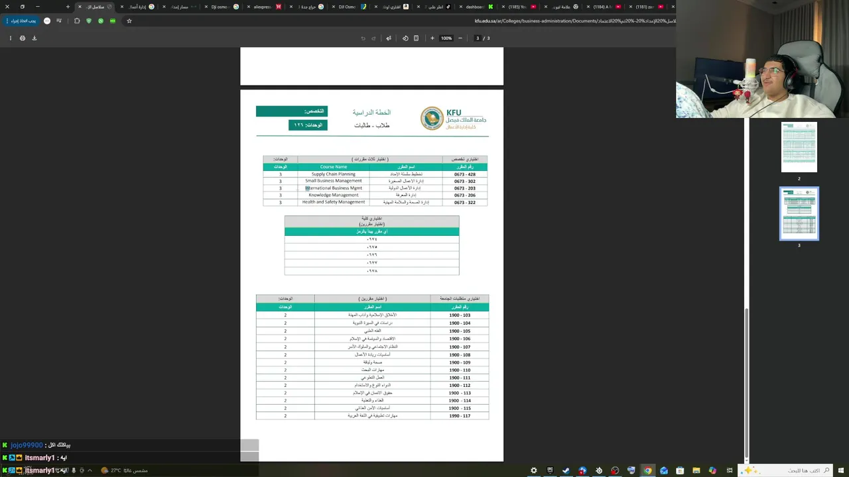Click course code 0673 - 428
This screenshot has width=849, height=477.
(464, 174)
